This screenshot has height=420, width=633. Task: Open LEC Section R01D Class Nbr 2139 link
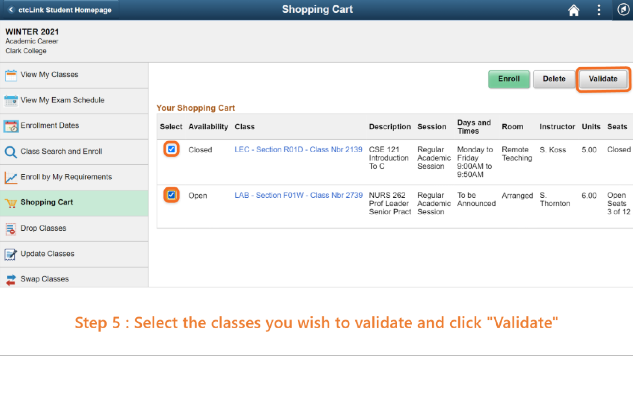pos(298,149)
